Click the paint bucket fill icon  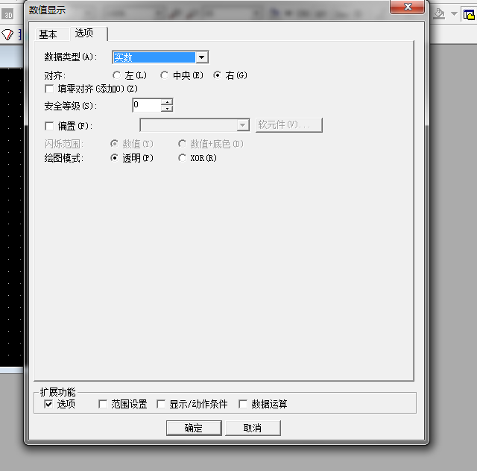click(440, 13)
